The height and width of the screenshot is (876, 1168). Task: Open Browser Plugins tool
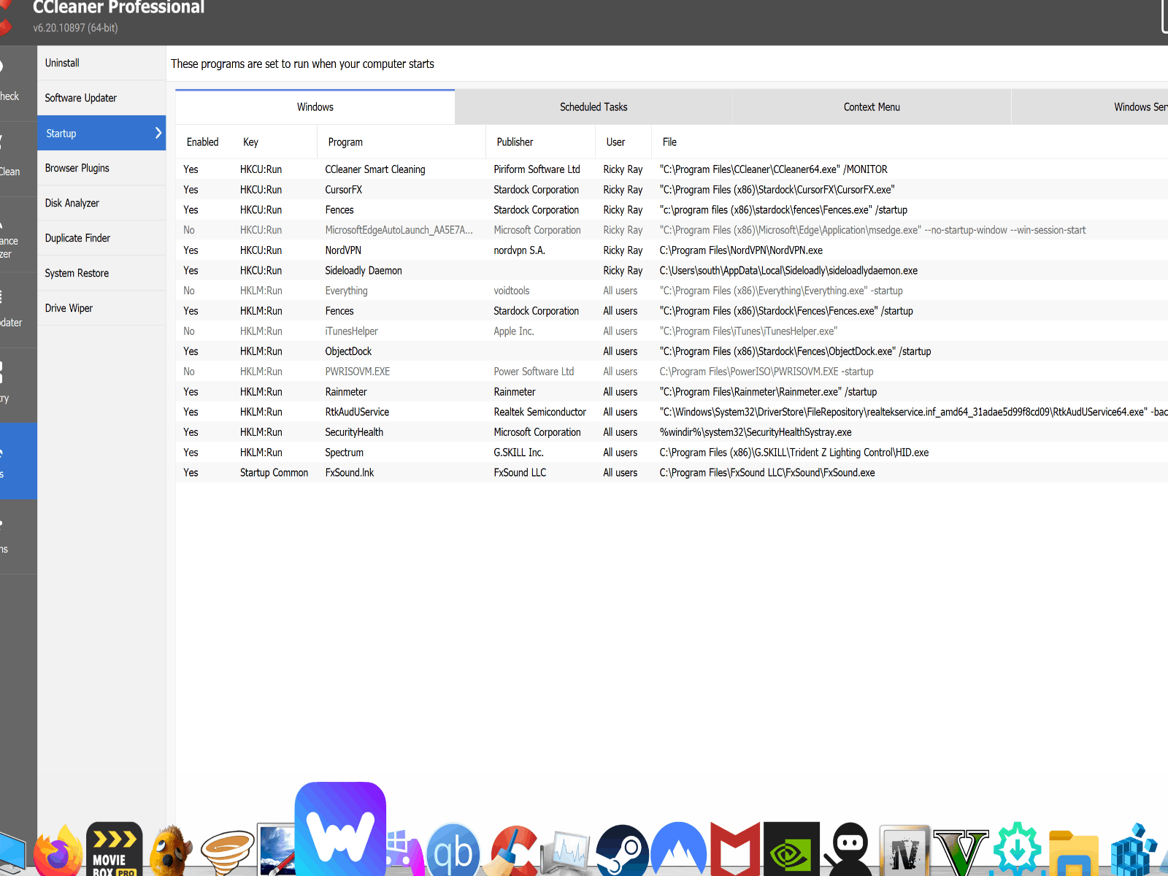101,168
